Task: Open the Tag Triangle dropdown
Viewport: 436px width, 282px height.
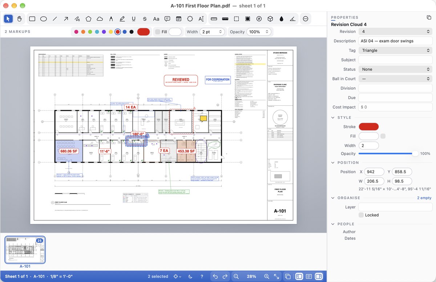Action: point(395,51)
